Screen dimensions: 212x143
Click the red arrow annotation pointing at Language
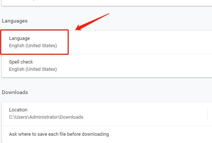coord(92,22)
